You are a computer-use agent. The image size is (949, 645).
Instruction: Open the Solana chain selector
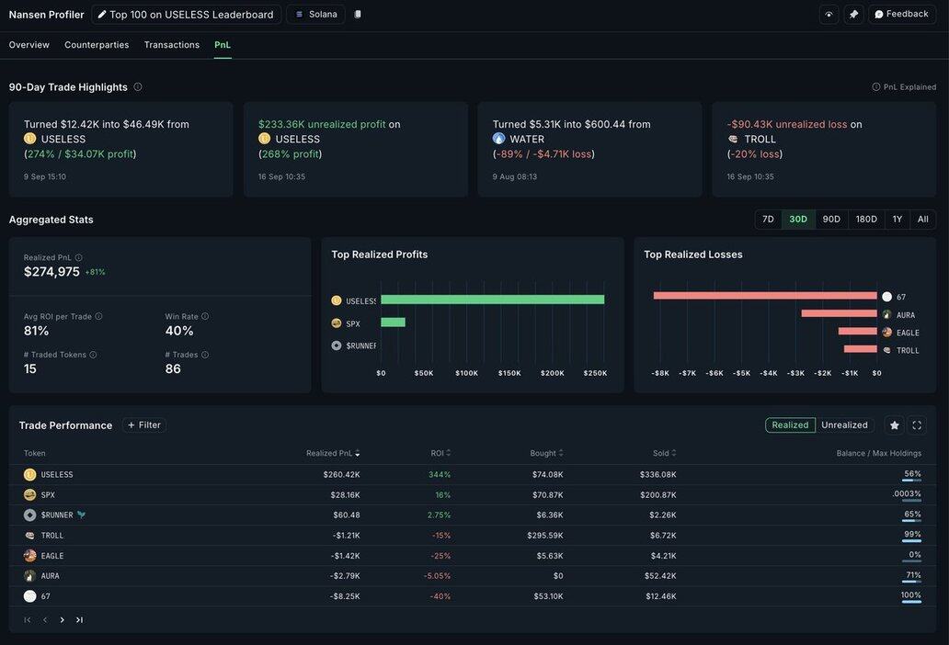coord(316,14)
